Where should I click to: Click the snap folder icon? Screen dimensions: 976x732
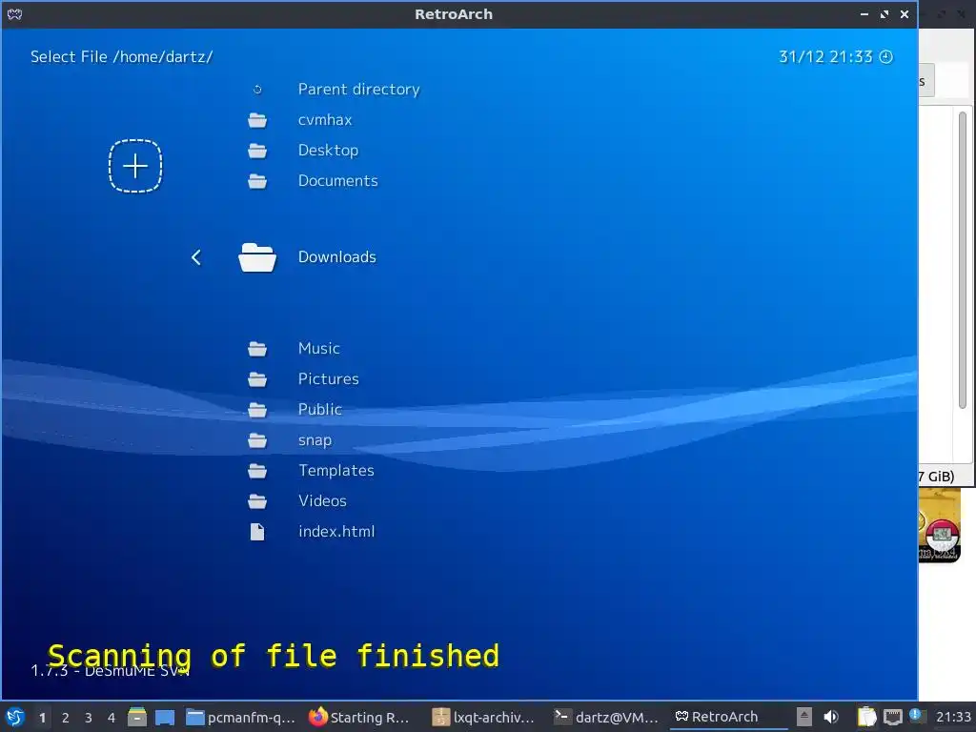click(257, 440)
